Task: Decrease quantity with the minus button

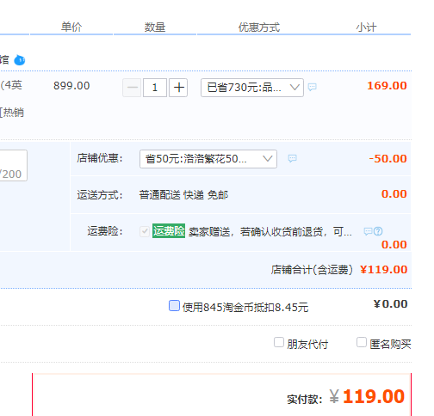Action: coord(132,88)
